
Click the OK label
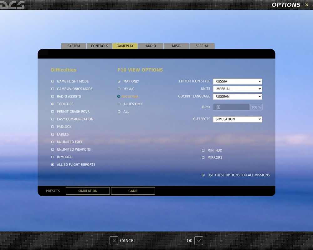[x=190, y=241]
